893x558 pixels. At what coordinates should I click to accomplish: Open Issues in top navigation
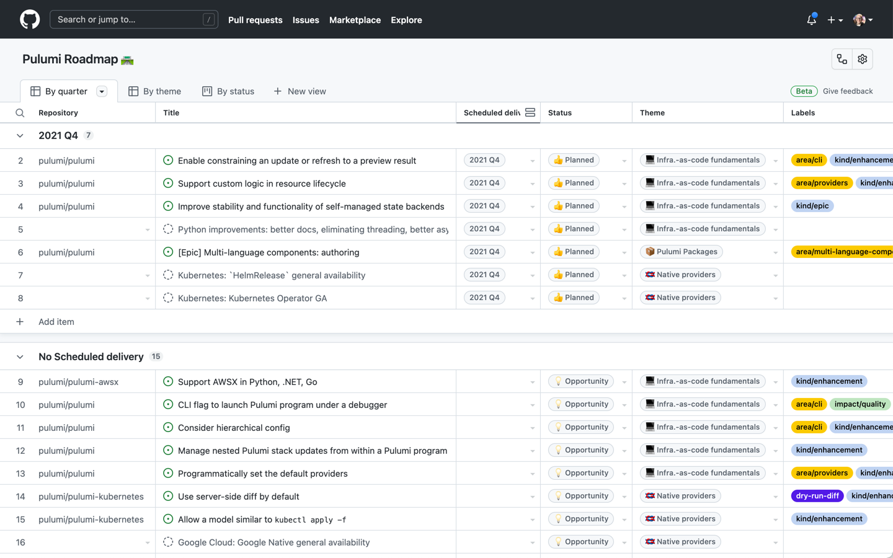click(306, 20)
